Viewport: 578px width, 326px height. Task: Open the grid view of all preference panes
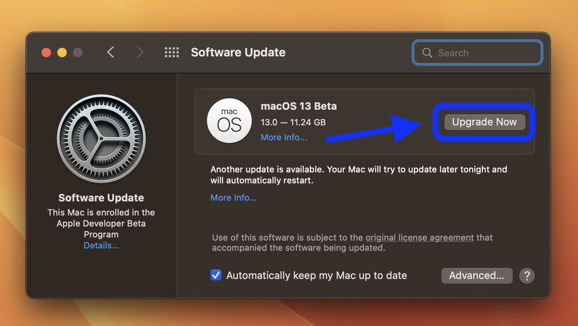coord(171,52)
